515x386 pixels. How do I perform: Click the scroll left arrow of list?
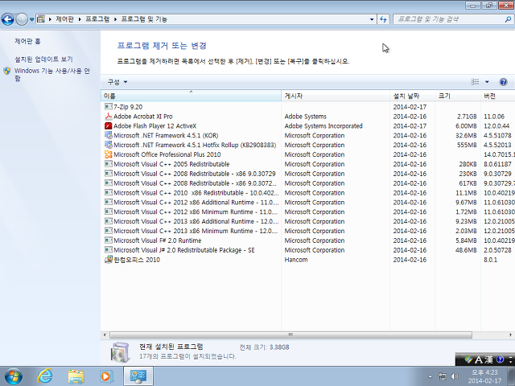[105, 335]
